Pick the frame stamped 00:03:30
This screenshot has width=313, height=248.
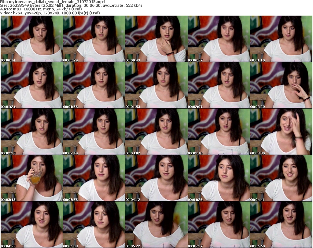281,132
